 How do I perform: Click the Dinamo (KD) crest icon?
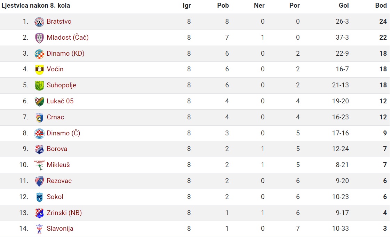click(39, 54)
